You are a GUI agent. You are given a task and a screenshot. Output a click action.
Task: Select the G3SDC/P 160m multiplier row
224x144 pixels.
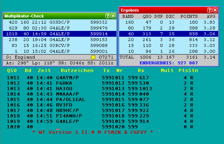60,22
